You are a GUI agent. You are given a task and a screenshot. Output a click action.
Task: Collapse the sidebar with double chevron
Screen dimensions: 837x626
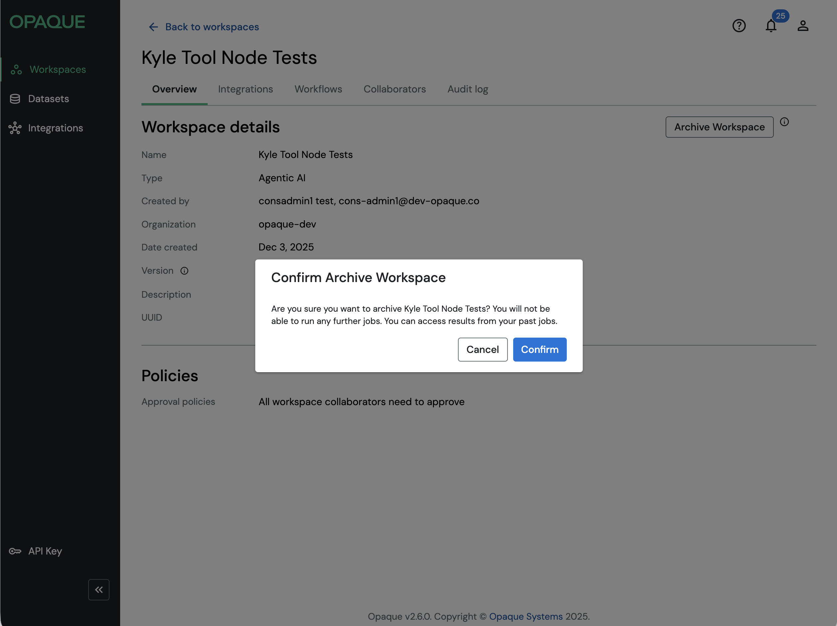click(x=99, y=589)
